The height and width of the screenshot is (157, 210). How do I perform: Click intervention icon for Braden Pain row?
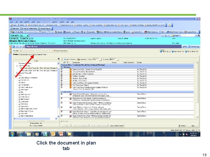tap(71, 112)
